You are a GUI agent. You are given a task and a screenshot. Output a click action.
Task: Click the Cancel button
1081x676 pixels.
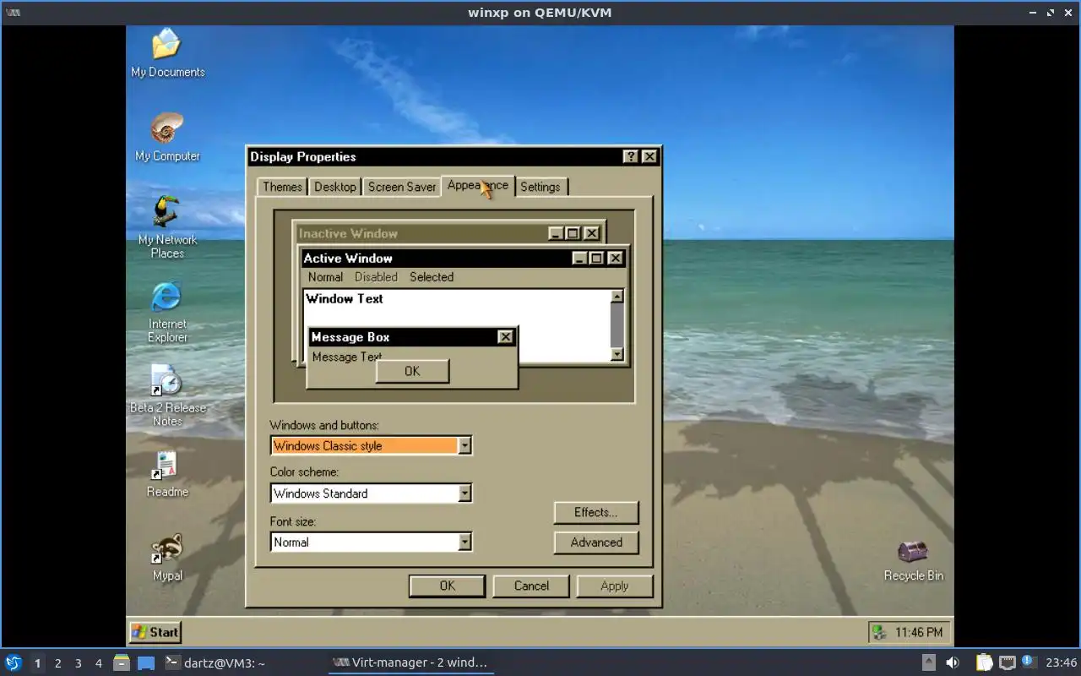531,586
